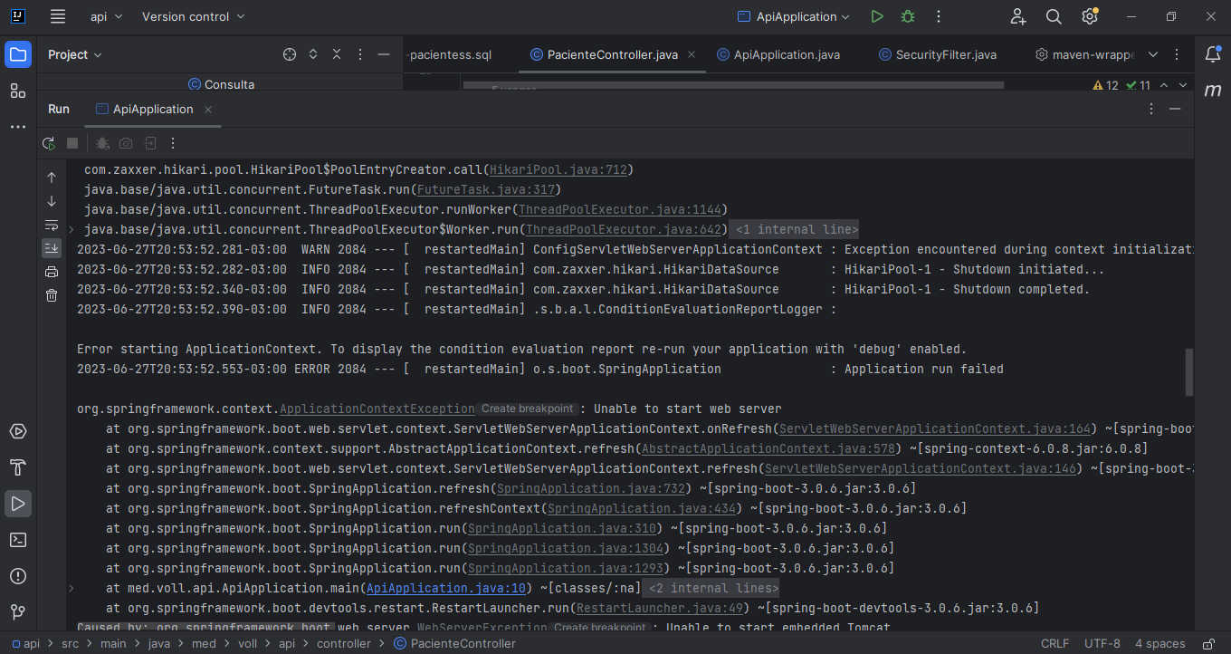Open Run toolbar more options
Viewport: 1231px width, 654px height.
coord(173,143)
